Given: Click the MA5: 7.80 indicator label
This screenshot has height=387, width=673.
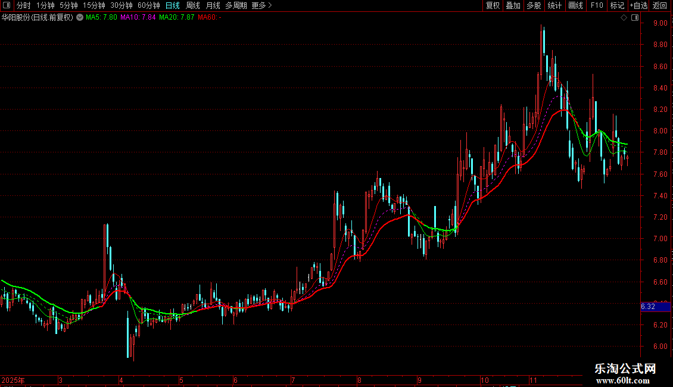Looking at the screenshot, I should pos(101,17).
